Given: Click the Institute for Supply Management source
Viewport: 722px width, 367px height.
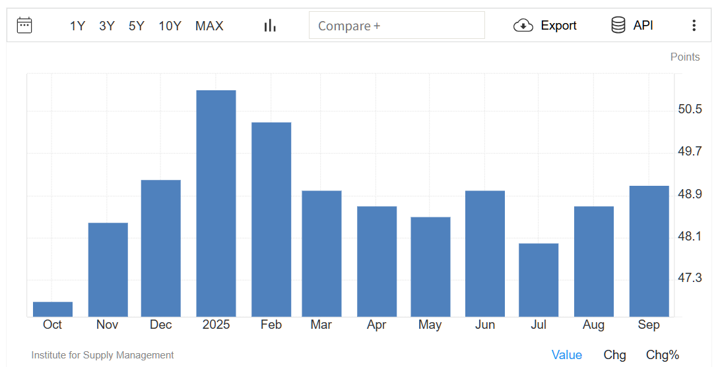Looking at the screenshot, I should point(102,355).
